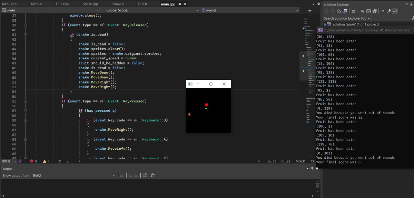Click the code health indicator icon

click(x=20, y=161)
